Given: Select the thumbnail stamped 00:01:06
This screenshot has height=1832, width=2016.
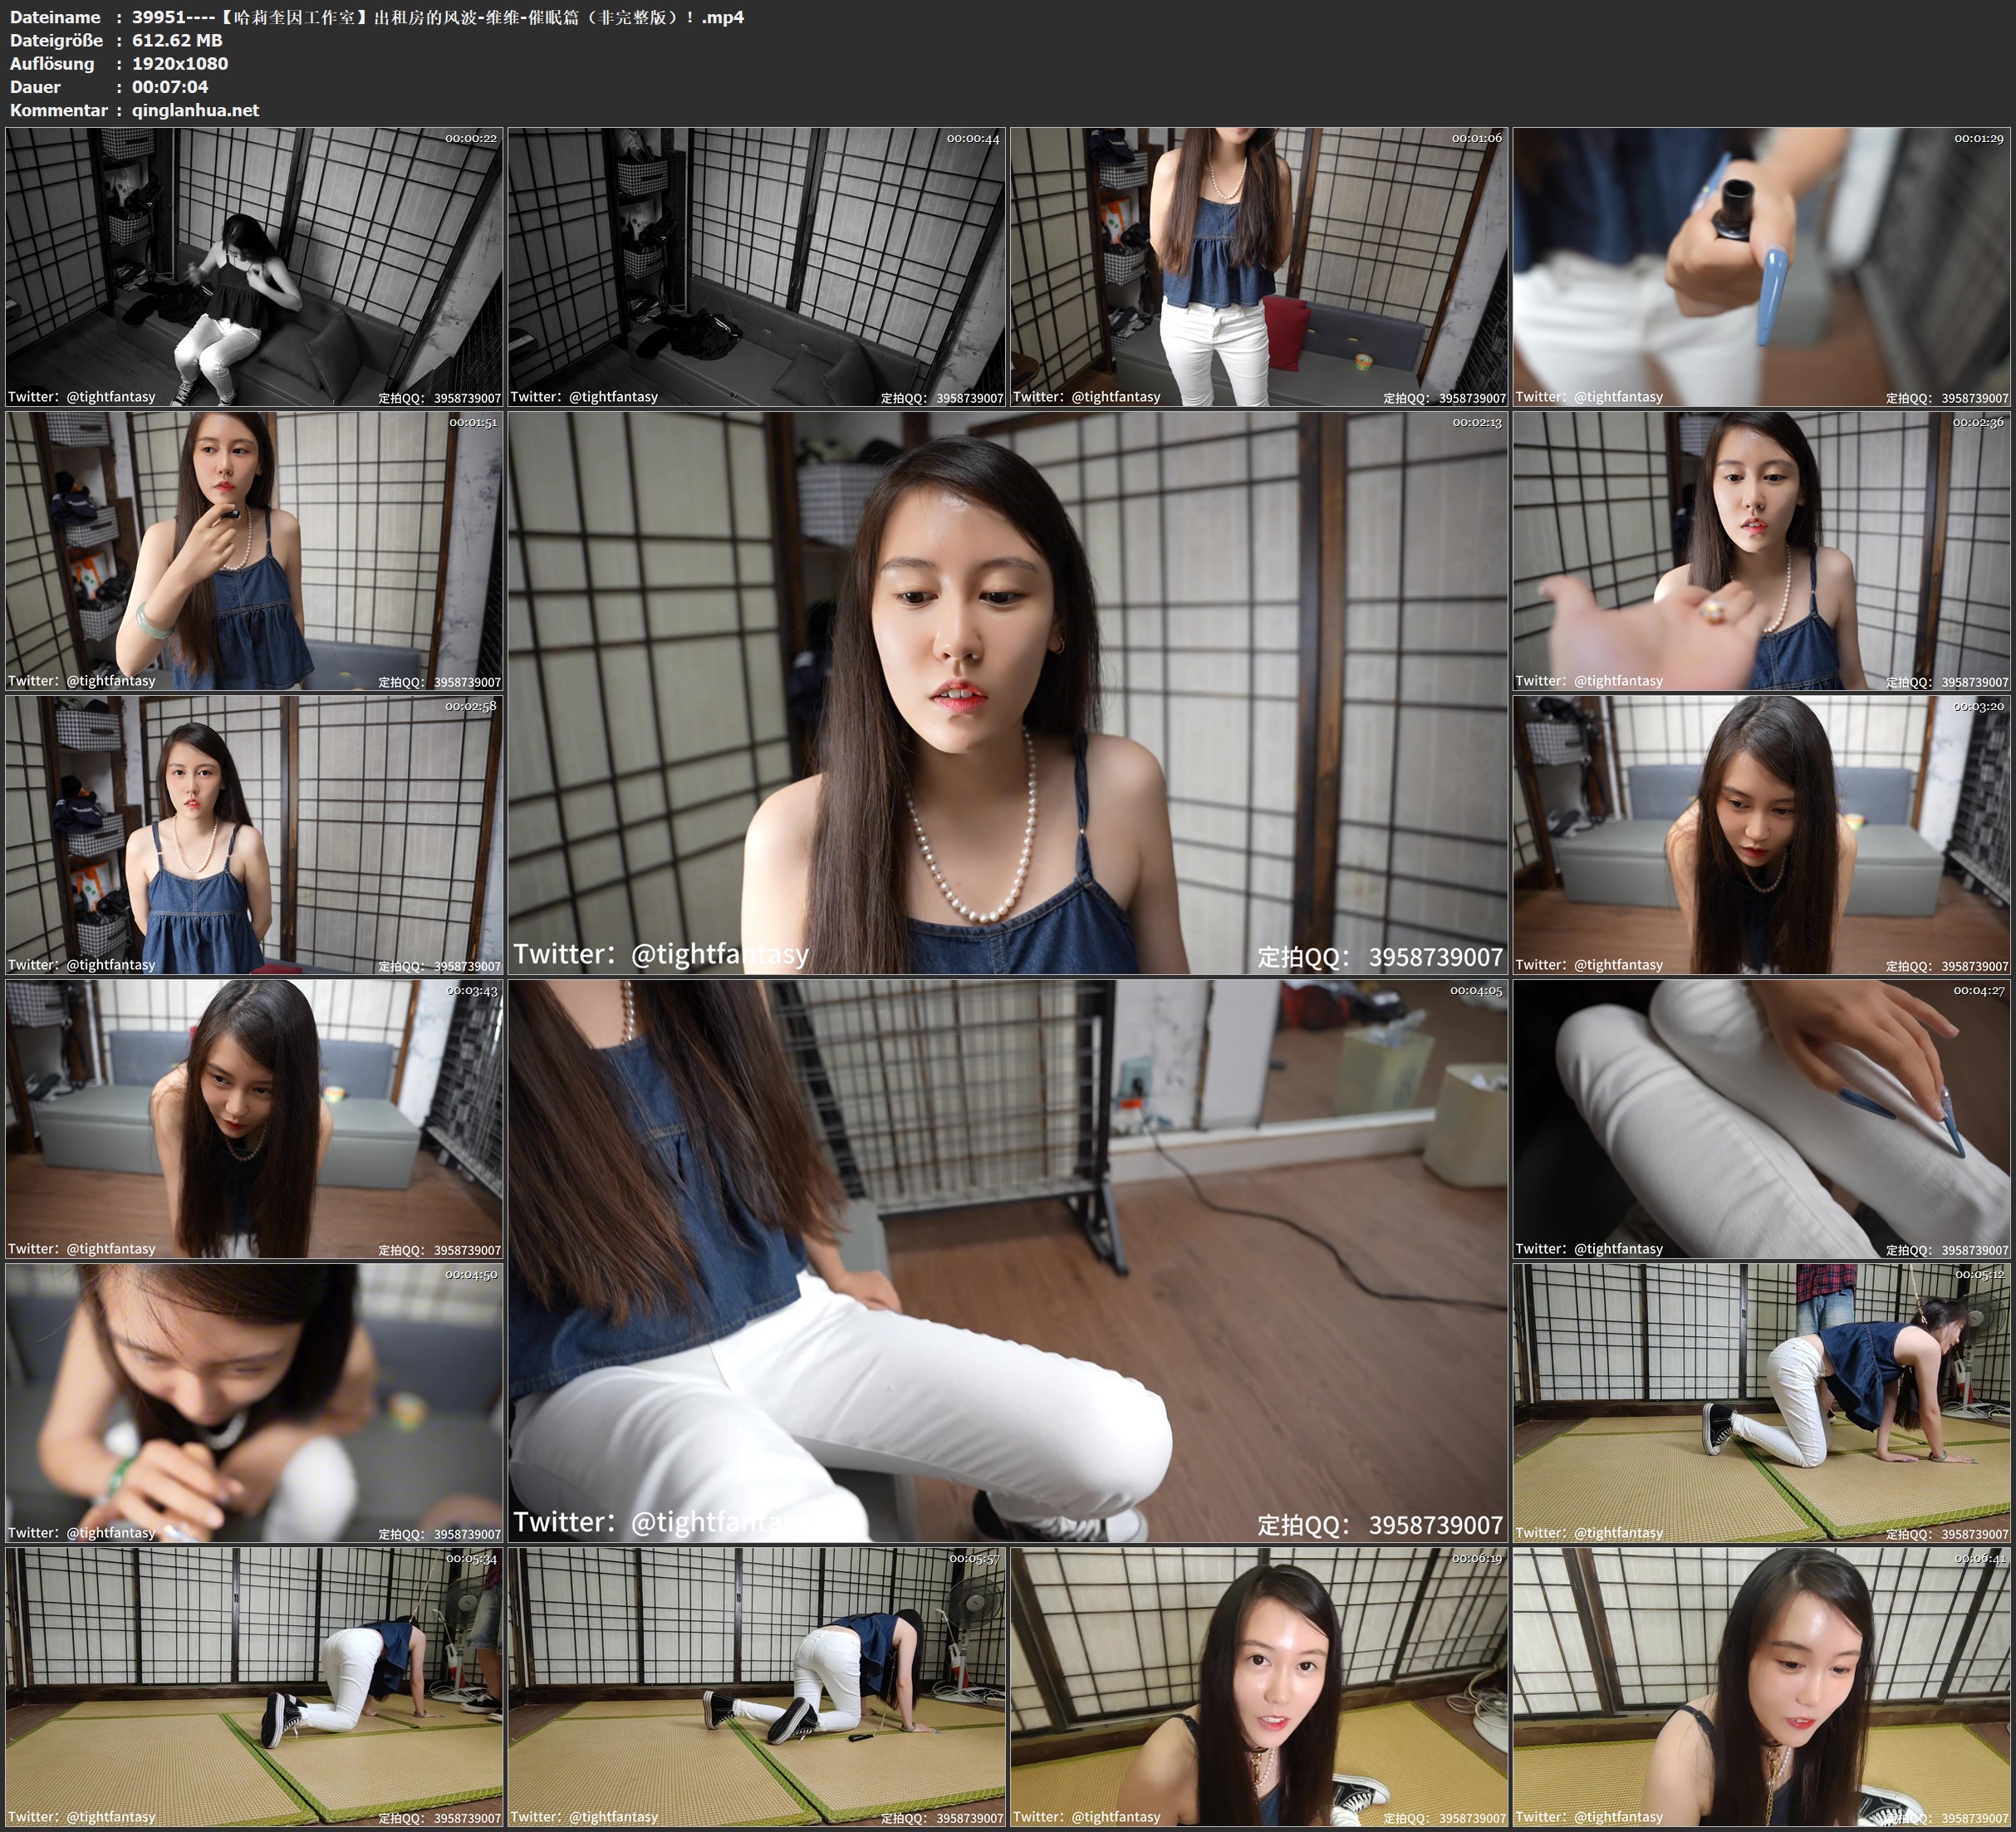Looking at the screenshot, I should coord(1259,267).
